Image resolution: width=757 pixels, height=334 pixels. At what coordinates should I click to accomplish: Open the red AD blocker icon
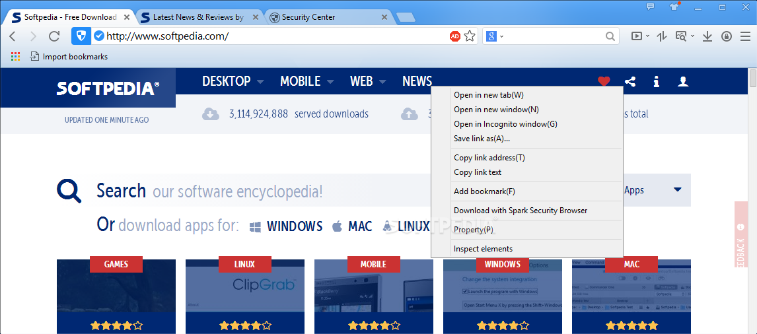(454, 36)
